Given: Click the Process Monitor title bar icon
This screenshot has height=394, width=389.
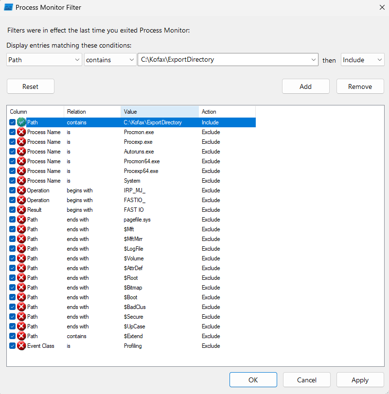Looking at the screenshot, I should 8,7.
